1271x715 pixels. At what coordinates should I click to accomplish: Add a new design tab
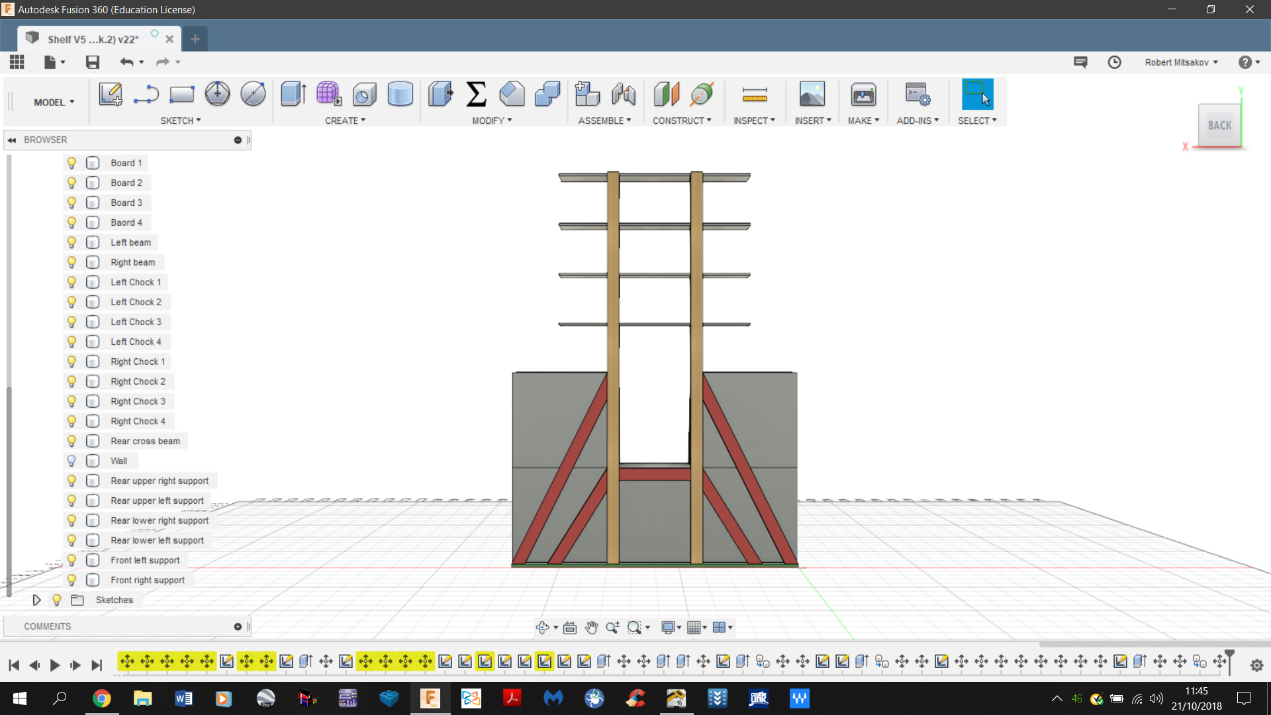[x=195, y=39]
